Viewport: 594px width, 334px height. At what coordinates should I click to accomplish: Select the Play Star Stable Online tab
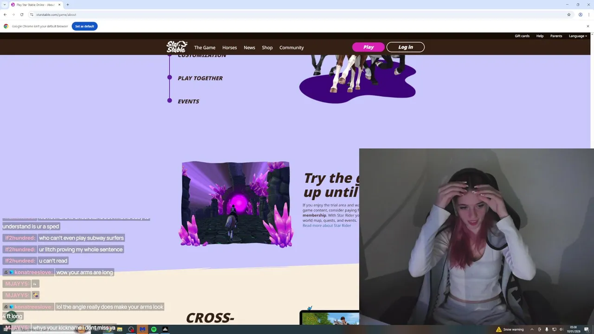[x=36, y=5]
